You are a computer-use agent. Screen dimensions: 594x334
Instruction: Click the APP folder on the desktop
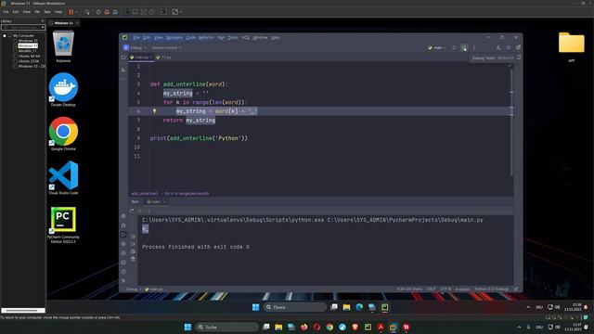[x=572, y=47]
